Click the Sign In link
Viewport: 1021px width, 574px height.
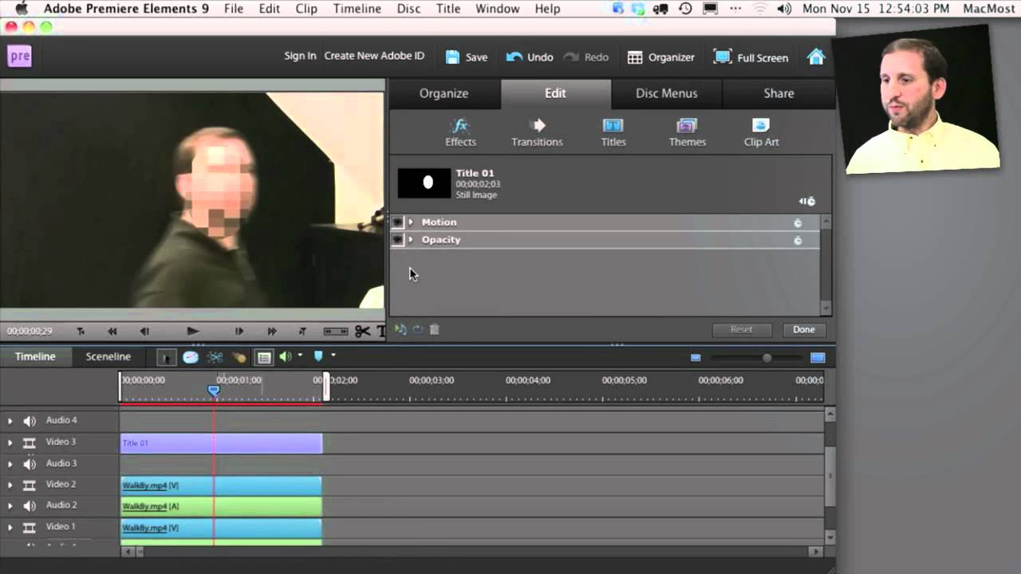pos(300,56)
